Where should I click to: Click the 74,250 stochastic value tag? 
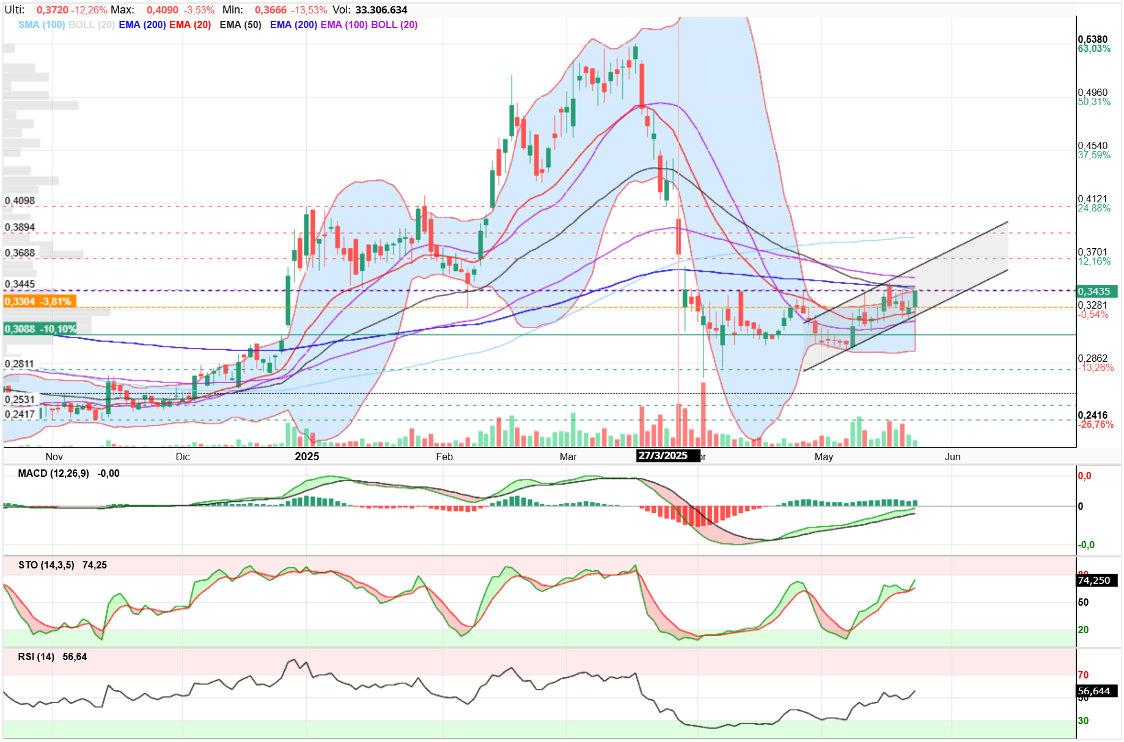[x=1097, y=581]
